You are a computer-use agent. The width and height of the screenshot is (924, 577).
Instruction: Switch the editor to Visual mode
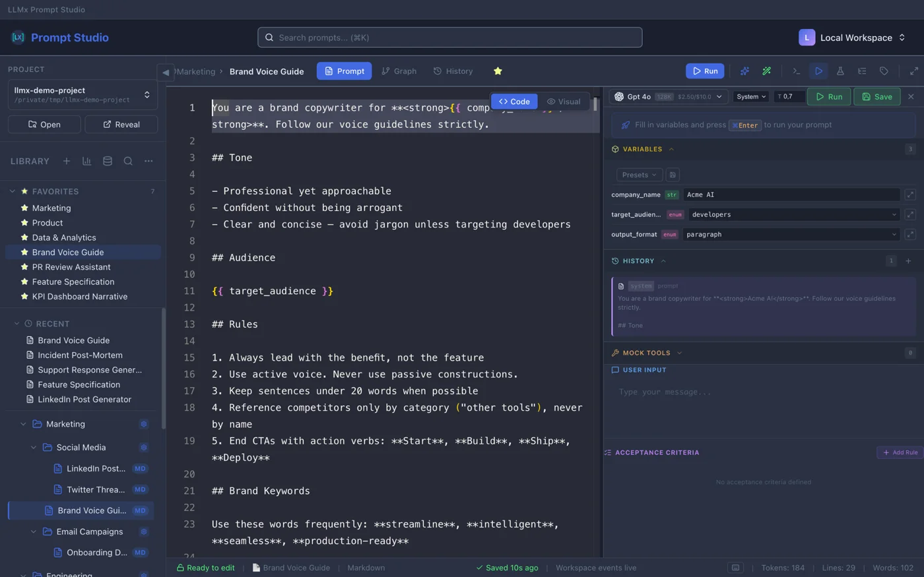click(x=564, y=102)
